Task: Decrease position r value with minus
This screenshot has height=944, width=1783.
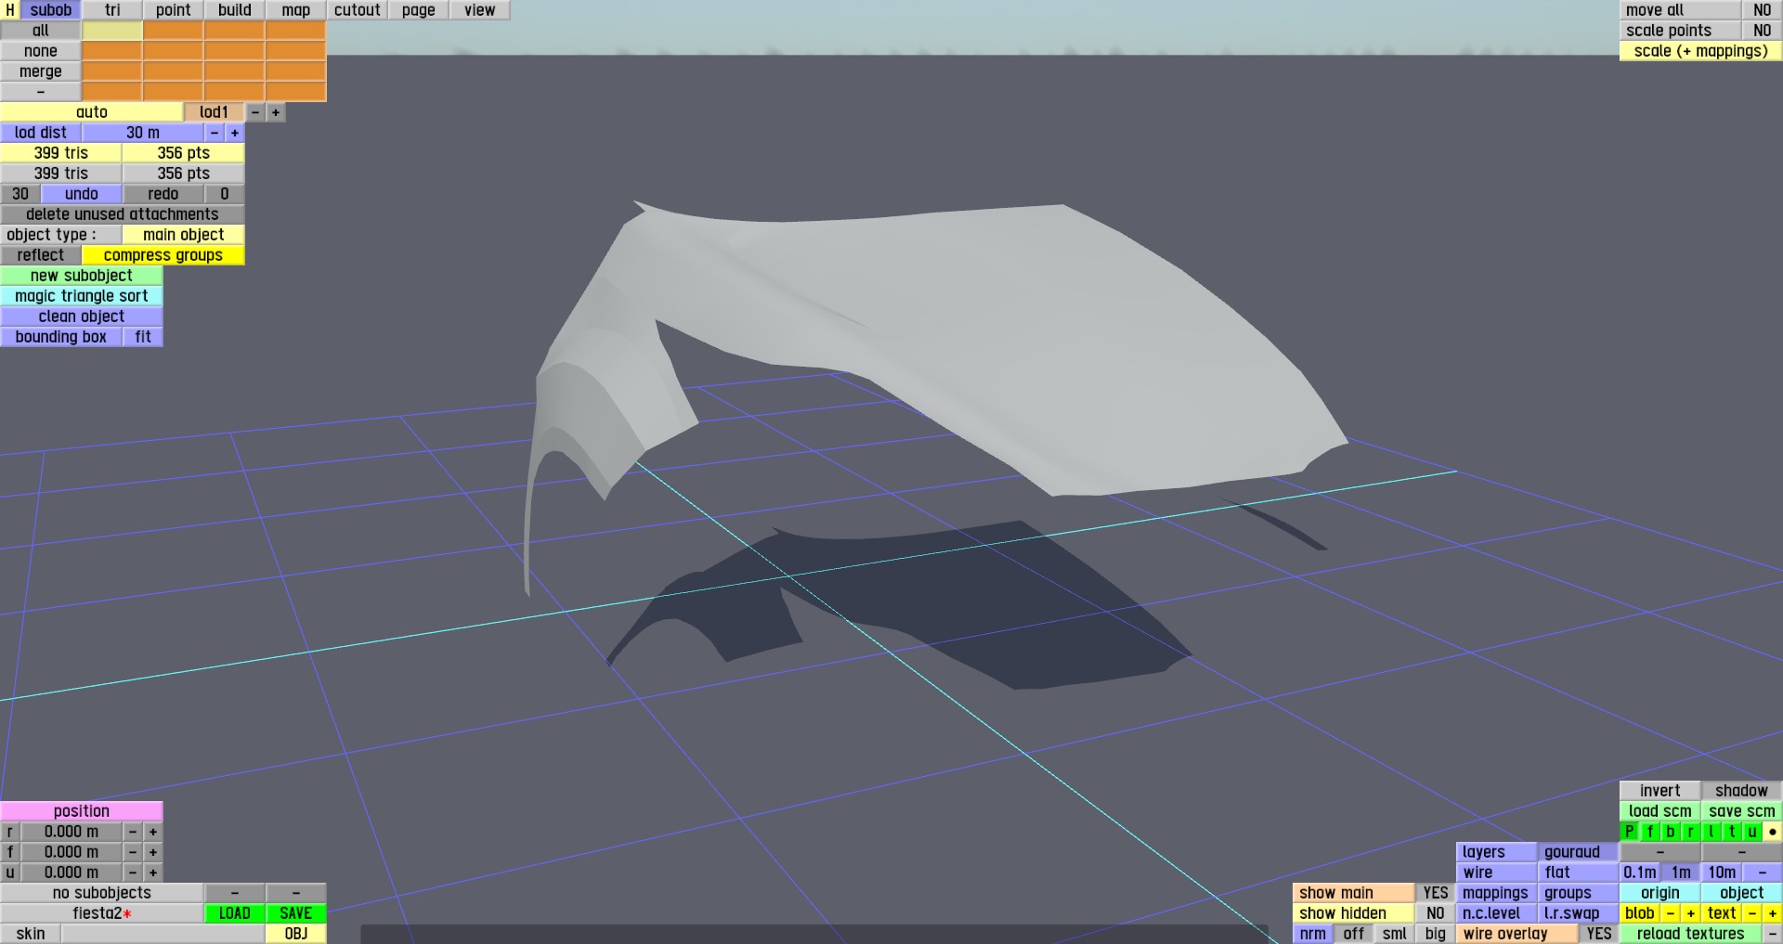Action: pyautogui.click(x=133, y=832)
